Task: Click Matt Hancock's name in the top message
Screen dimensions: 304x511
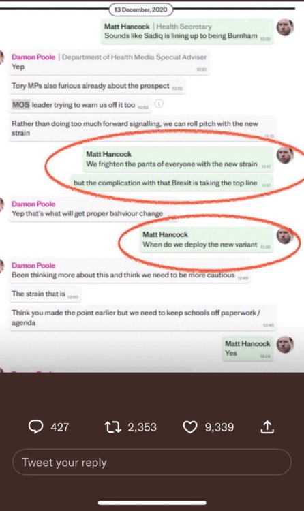Action: point(127,27)
